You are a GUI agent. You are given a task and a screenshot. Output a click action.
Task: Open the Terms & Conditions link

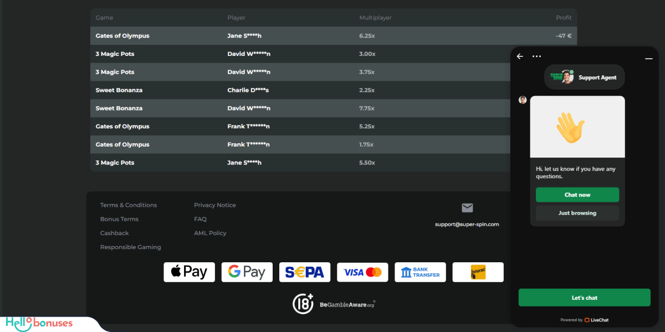click(129, 205)
